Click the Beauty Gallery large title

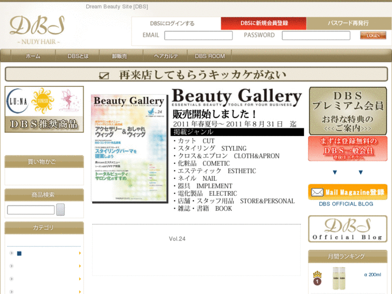tap(237, 97)
